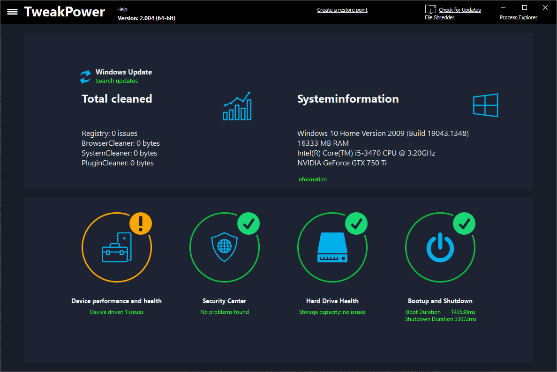The height and width of the screenshot is (372, 557).
Task: Click the orange warning exclamation badge
Action: point(141,223)
